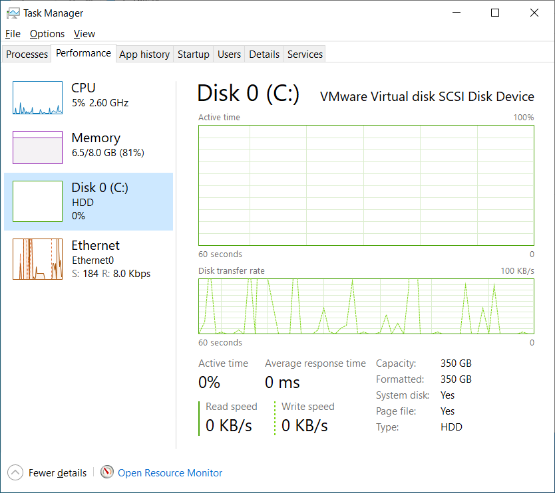Viewport: 555px width, 493px height.
Task: Click the Resource Monitor gauge icon
Action: point(107,472)
